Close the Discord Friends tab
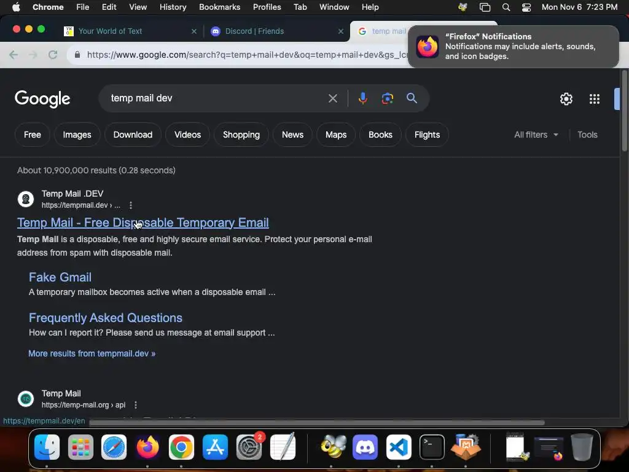This screenshot has height=472, width=629. [x=341, y=31]
